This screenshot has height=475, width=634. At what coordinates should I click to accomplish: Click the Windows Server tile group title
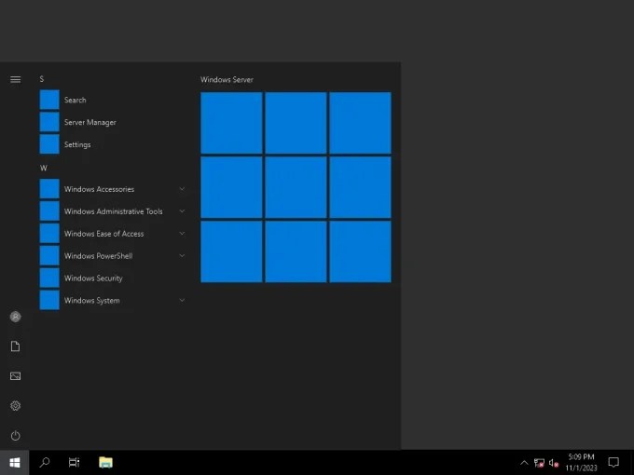[x=227, y=79]
